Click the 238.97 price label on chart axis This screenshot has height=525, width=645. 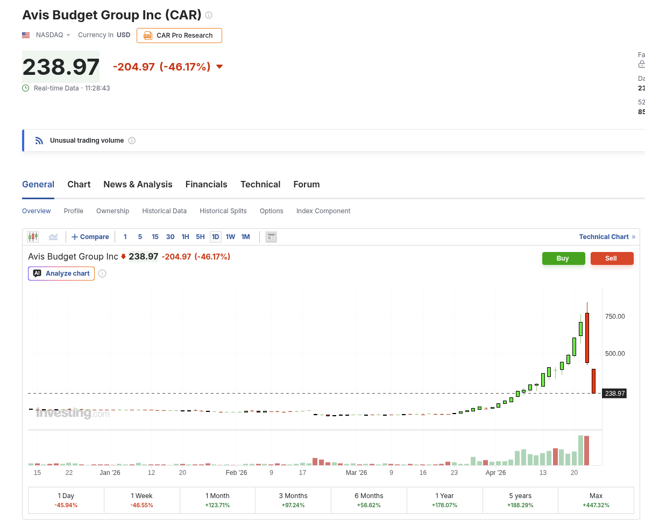[614, 394]
